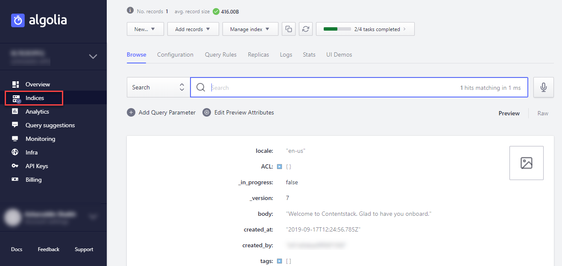
Task: Click the copy index icon button
Action: pyautogui.click(x=289, y=29)
